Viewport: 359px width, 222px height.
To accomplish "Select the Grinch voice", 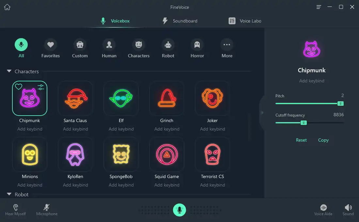I will (x=167, y=98).
